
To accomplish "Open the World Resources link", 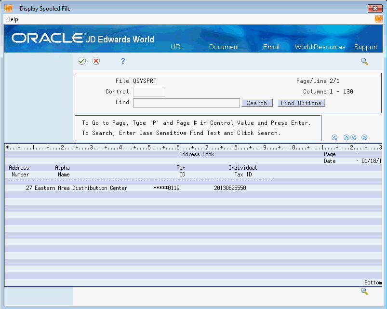I will (x=320, y=47).
